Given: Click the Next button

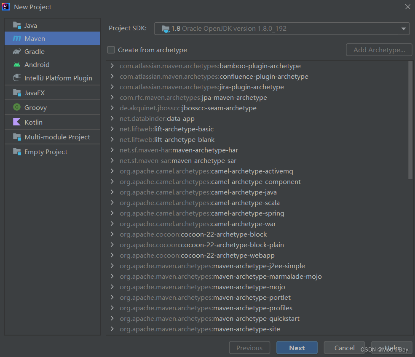Looking at the screenshot, I should 297,348.
